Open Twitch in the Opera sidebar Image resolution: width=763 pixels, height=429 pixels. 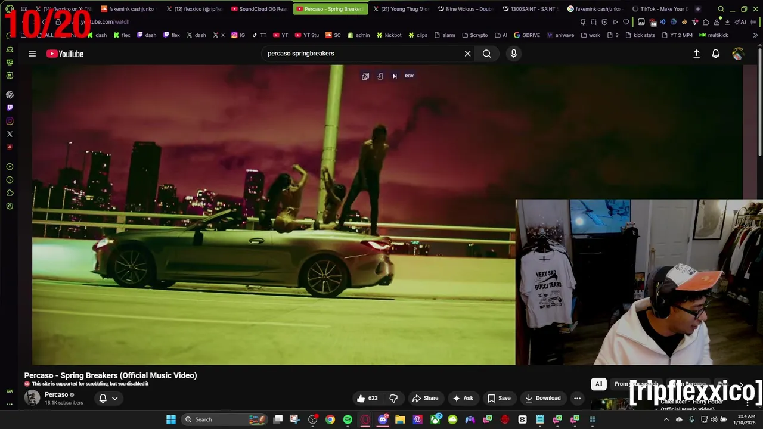(10, 108)
